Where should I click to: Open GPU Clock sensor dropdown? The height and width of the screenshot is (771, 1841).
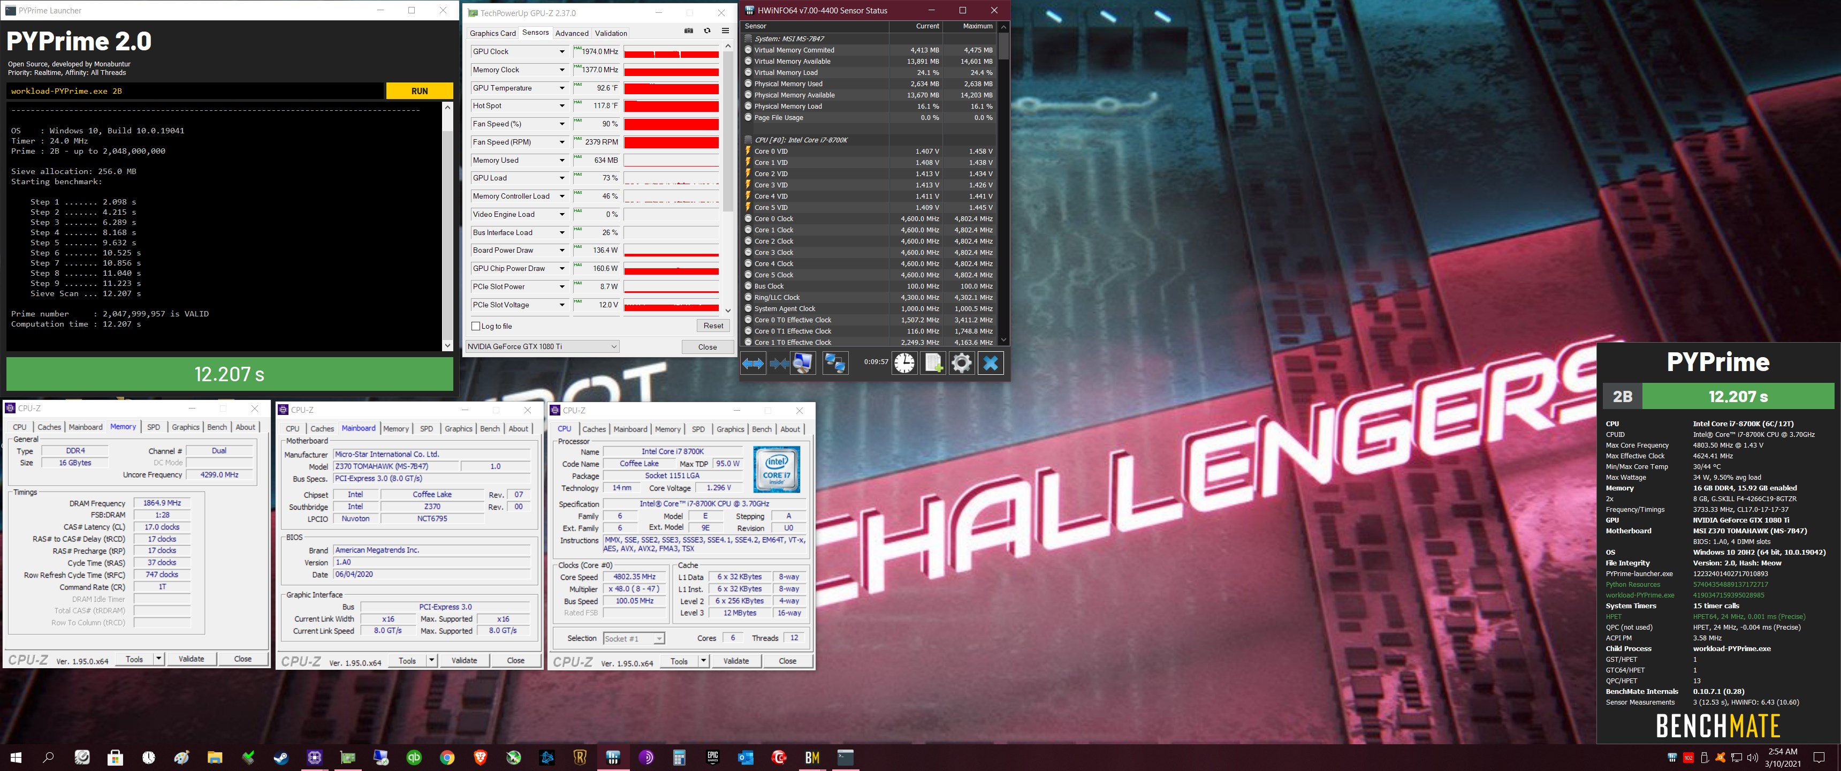click(562, 51)
